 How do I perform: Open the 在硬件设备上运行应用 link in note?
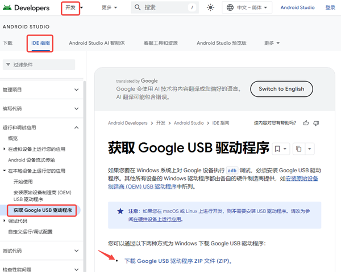(x=157, y=219)
